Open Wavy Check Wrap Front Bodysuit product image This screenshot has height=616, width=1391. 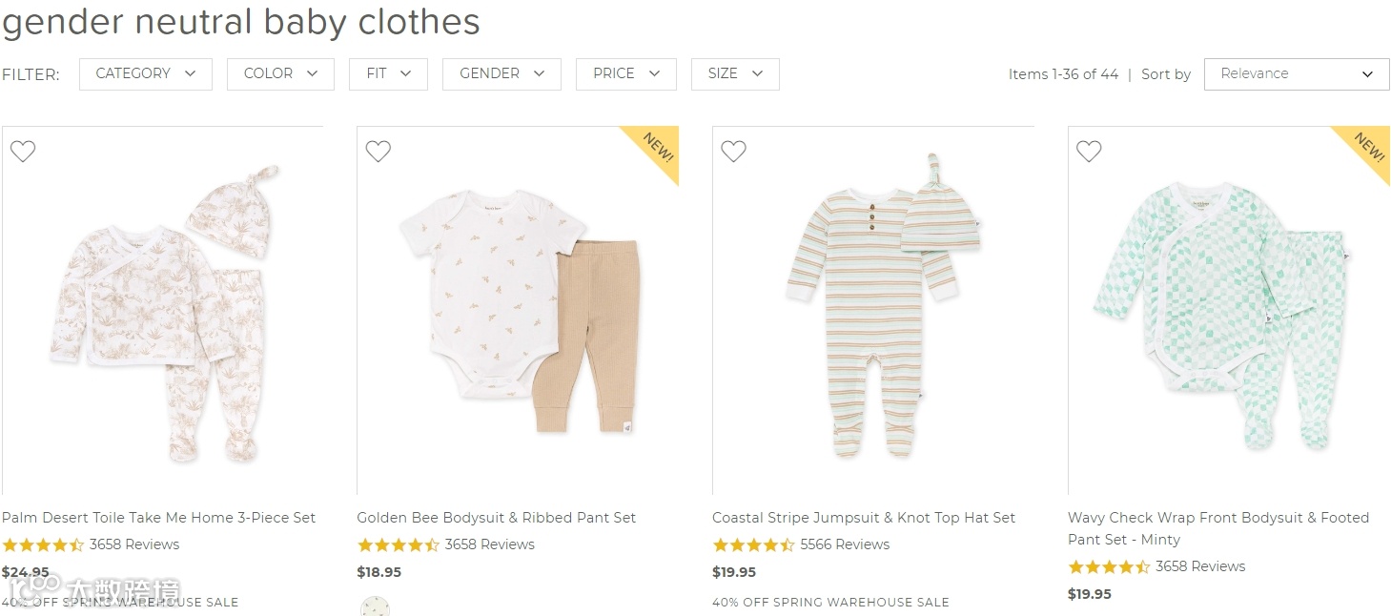pyautogui.click(x=1229, y=310)
